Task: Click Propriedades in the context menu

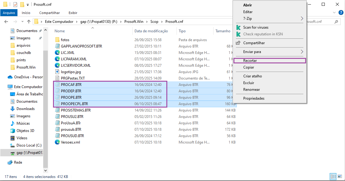Action: (254, 98)
